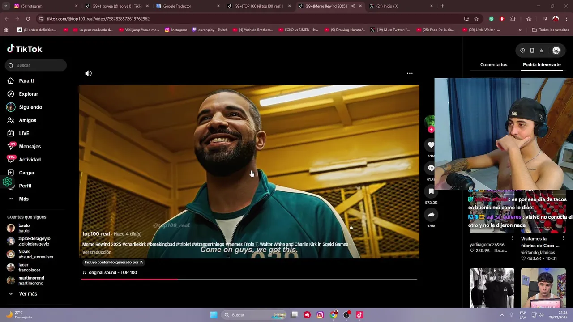Screen dimensions: 573x322
Task: Open baulo followed account
Action: [x=24, y=228]
